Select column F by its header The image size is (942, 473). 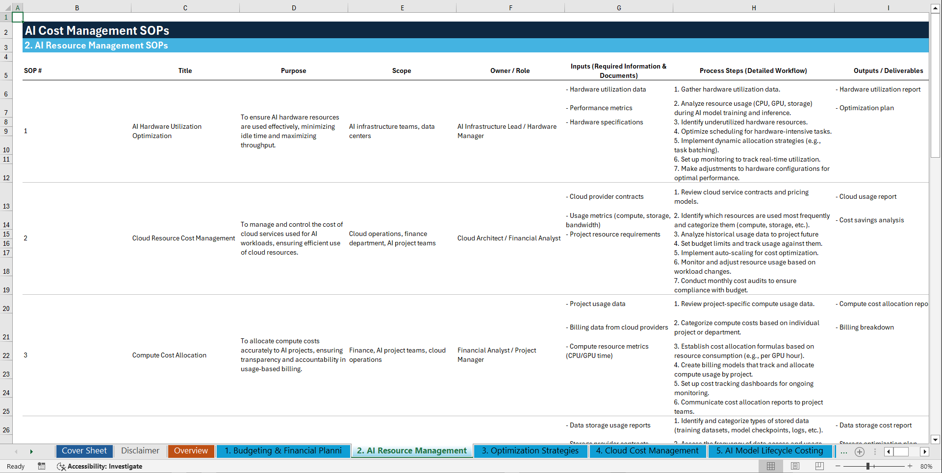[510, 7]
